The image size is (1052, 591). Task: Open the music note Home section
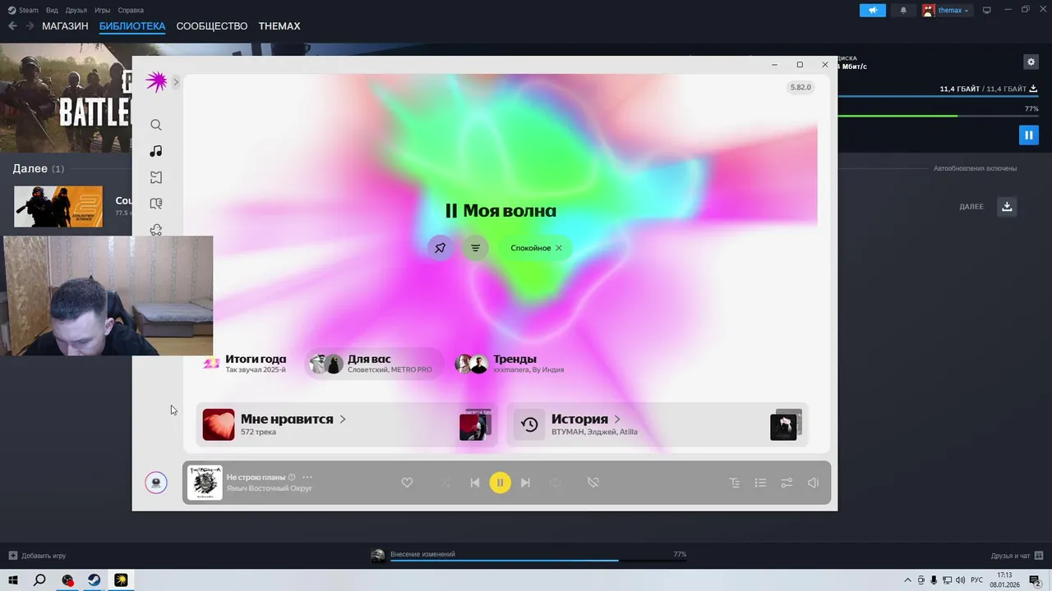pyautogui.click(x=156, y=151)
